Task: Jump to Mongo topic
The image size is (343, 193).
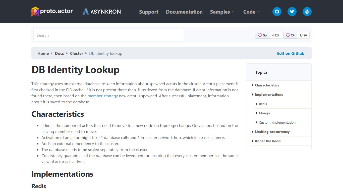Action: [x=264, y=113]
